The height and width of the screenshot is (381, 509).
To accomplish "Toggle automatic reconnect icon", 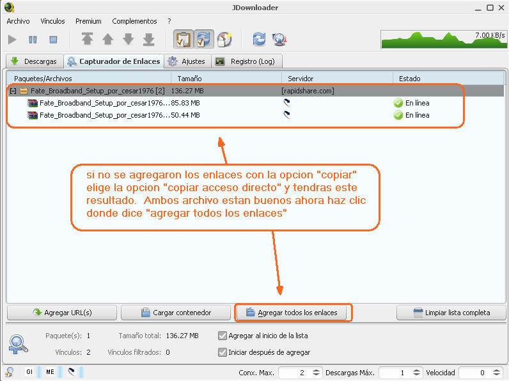I will [204, 39].
